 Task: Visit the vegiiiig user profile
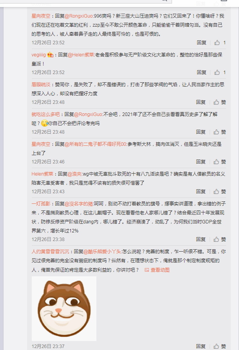39,55
